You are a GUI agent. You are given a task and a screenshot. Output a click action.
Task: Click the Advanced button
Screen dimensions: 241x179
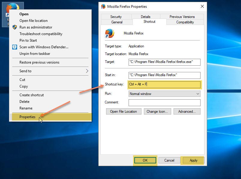tap(187, 112)
